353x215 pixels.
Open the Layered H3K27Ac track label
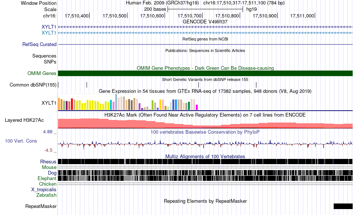pyautogui.click(x=24, y=120)
